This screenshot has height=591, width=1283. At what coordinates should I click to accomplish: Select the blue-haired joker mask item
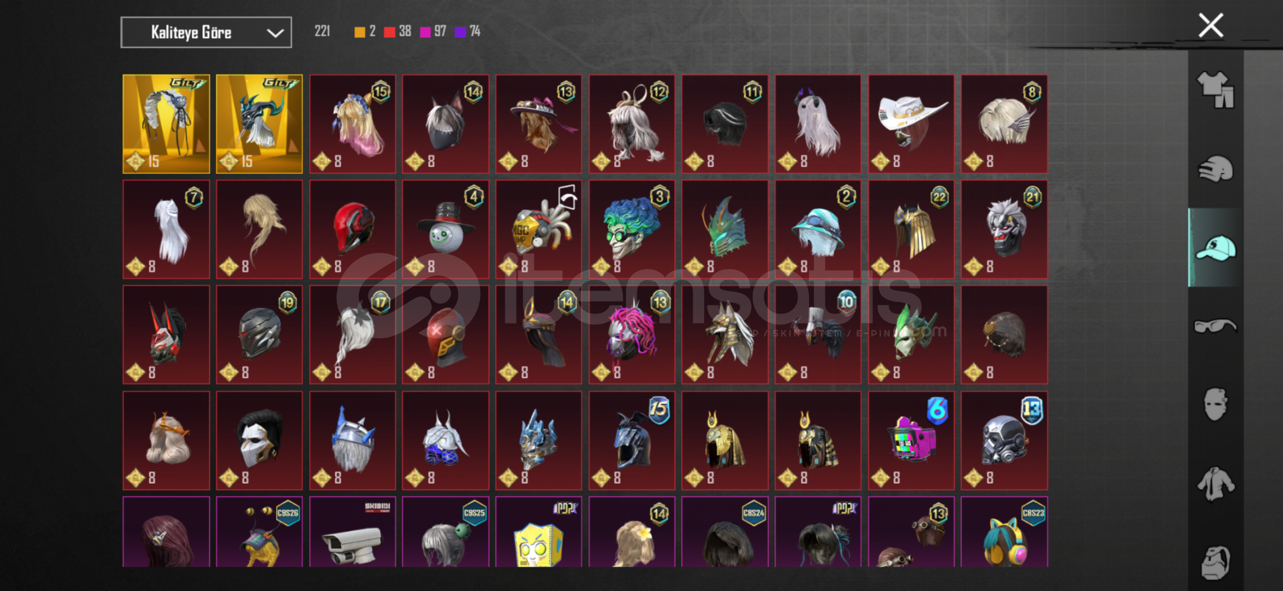pos(632,229)
